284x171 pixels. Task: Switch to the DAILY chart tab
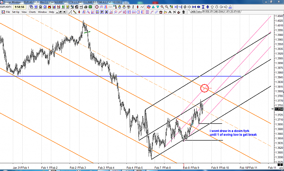tap(222, 12)
